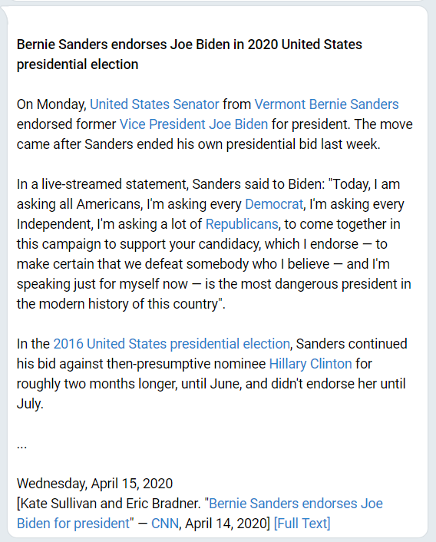Click the Kate Sullivan and Eric Bradner byline
Image resolution: width=436 pixels, height=542 pixels.
point(110,504)
